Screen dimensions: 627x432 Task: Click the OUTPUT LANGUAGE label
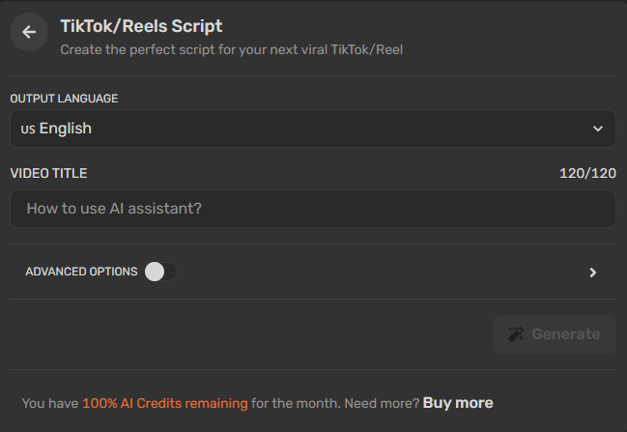64,99
